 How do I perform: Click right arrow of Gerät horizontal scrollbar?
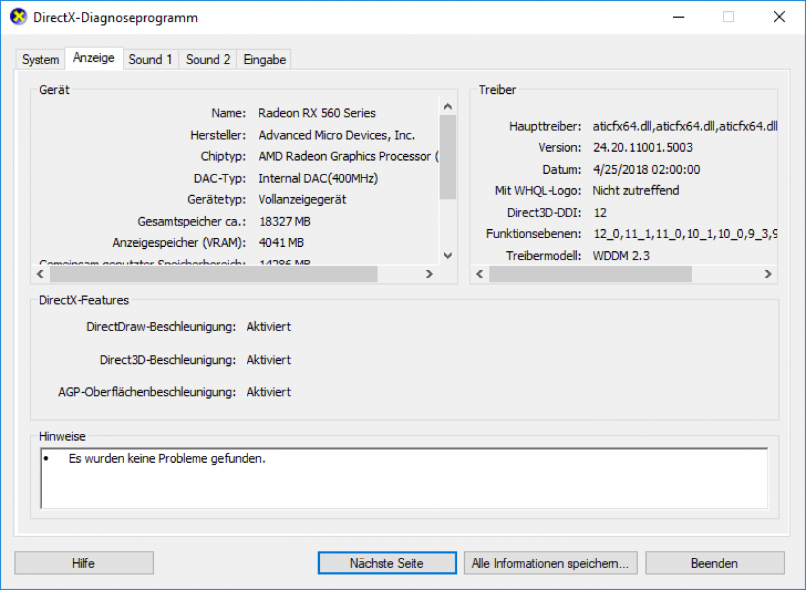tap(429, 274)
